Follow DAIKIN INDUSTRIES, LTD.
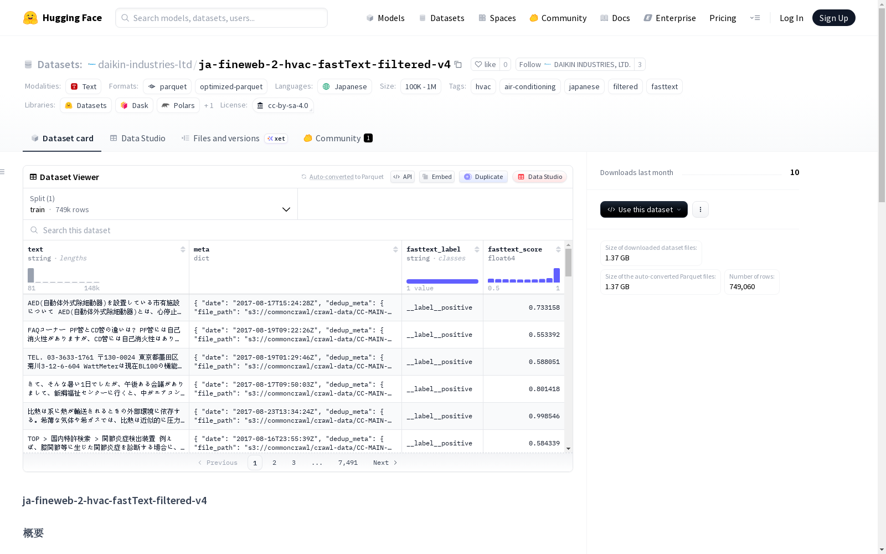 coord(575,64)
